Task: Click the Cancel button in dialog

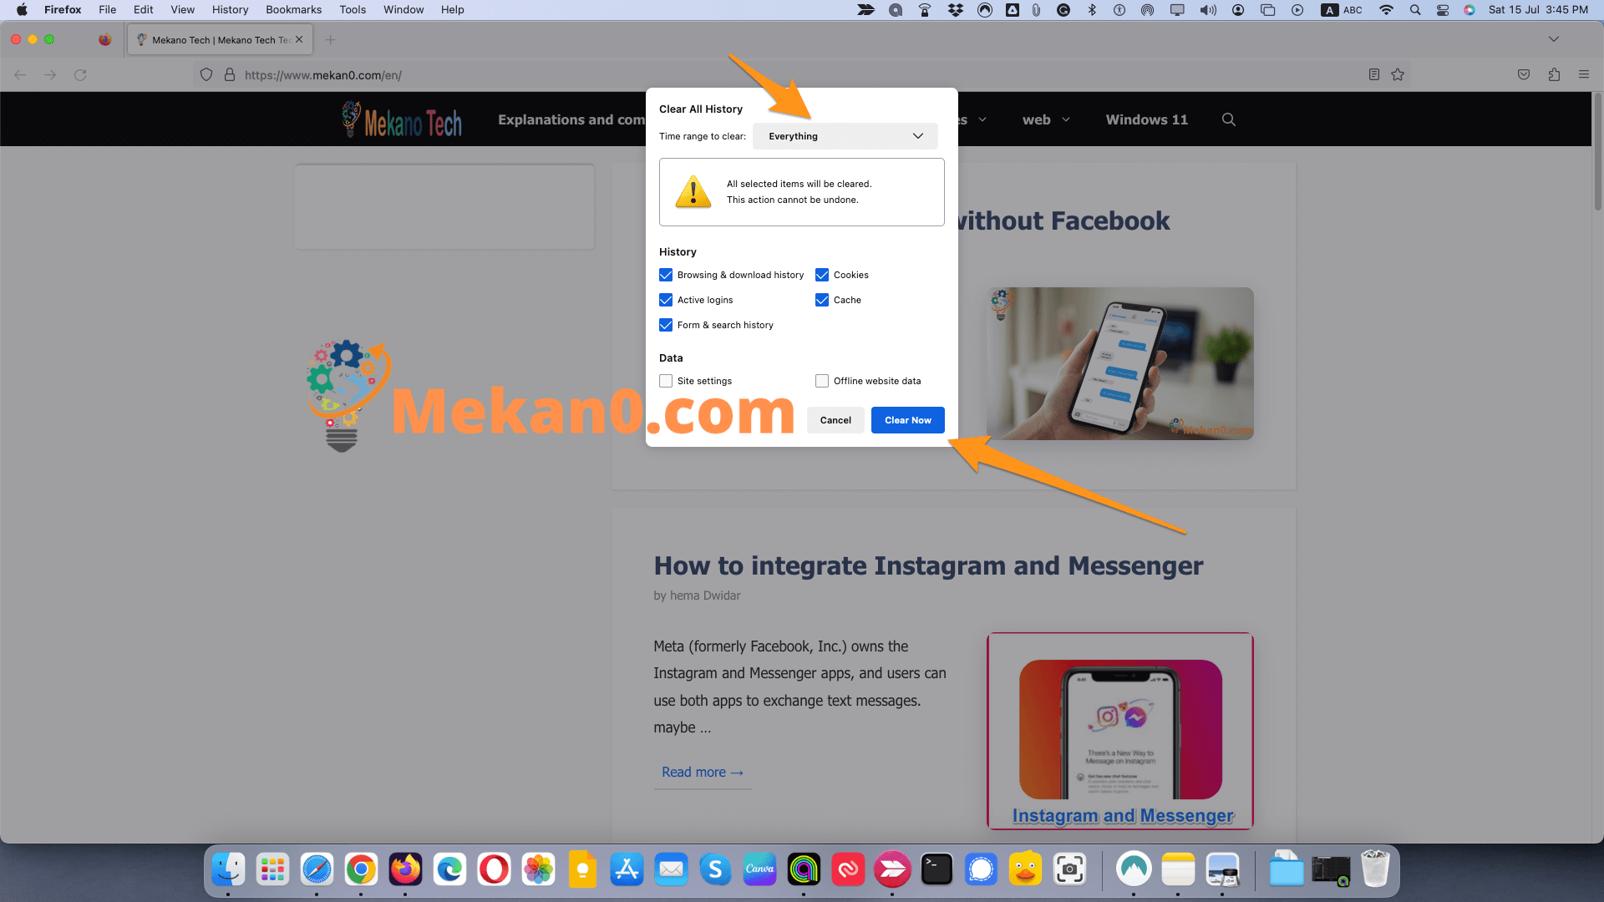Action: (836, 419)
